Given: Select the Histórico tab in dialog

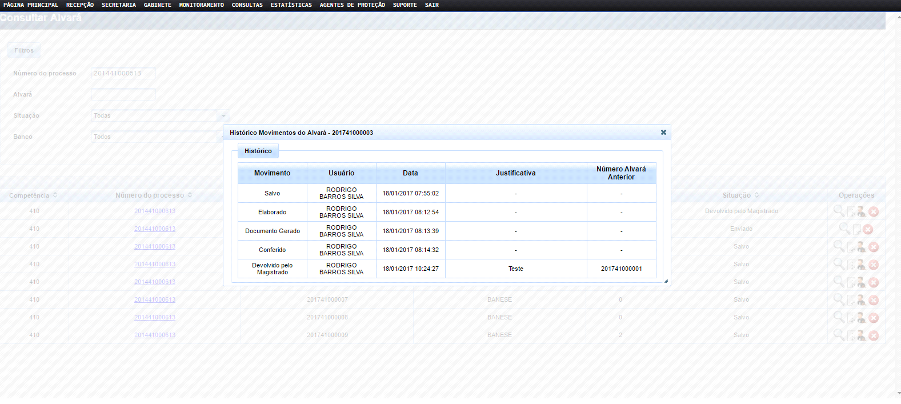Looking at the screenshot, I should pos(258,151).
